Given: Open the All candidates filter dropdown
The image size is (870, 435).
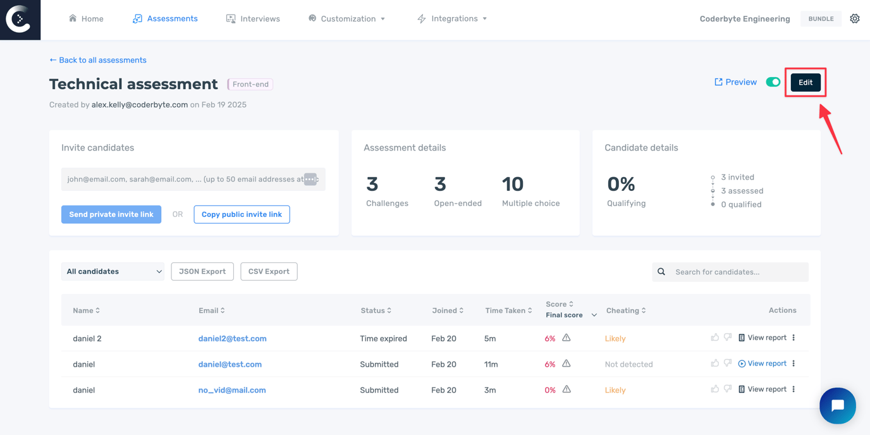Looking at the screenshot, I should pos(113,271).
